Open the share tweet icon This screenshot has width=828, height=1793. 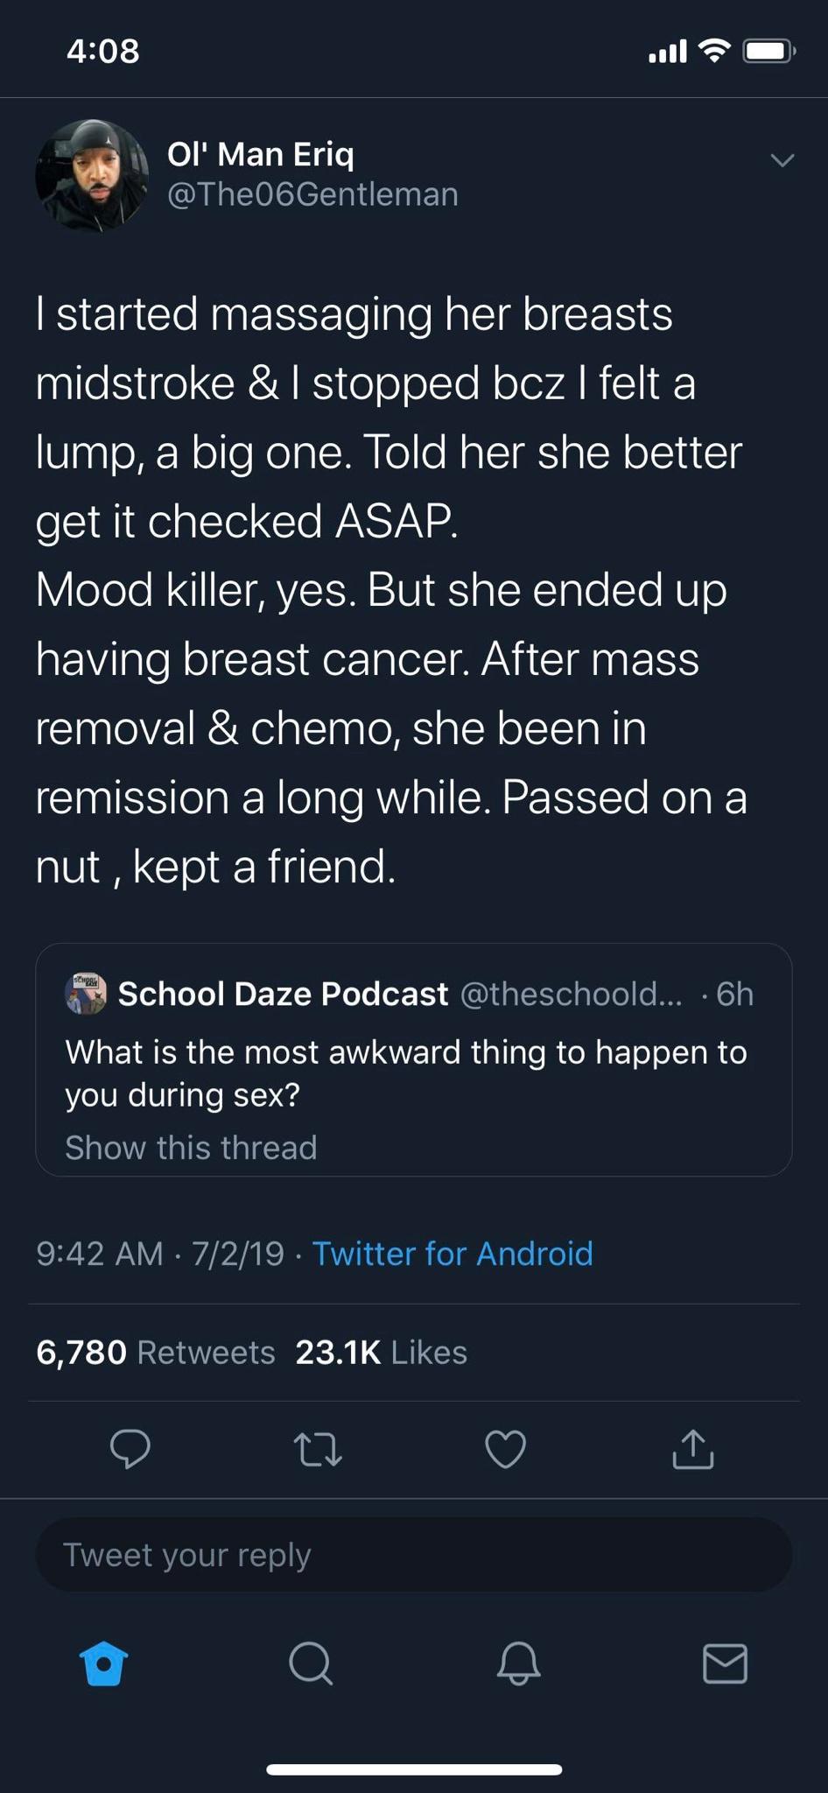691,1449
